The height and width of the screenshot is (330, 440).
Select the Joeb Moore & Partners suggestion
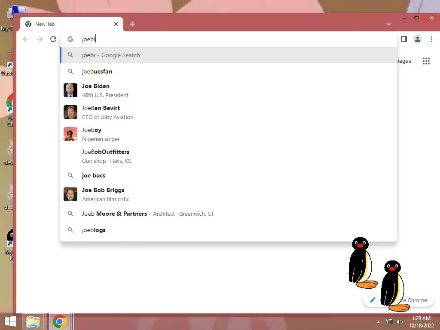pyautogui.click(x=229, y=214)
